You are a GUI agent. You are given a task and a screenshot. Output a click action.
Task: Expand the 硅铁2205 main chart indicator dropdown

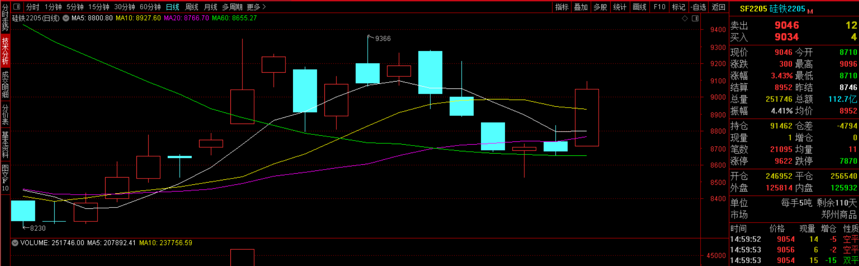pos(66,18)
